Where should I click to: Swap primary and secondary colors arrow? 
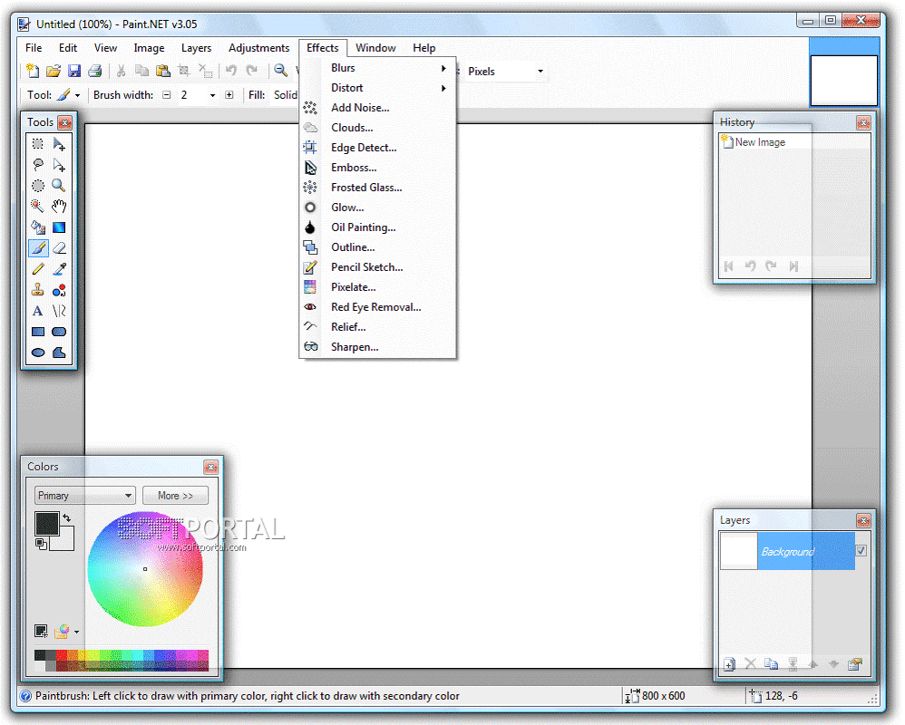pos(67,518)
